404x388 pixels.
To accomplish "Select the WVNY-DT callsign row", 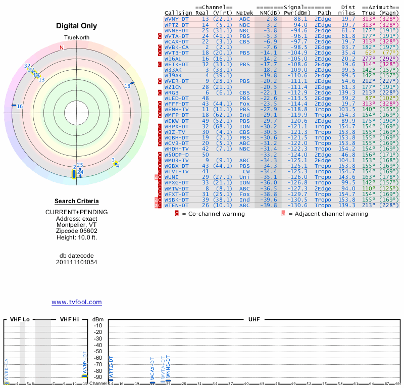I will point(176,19).
